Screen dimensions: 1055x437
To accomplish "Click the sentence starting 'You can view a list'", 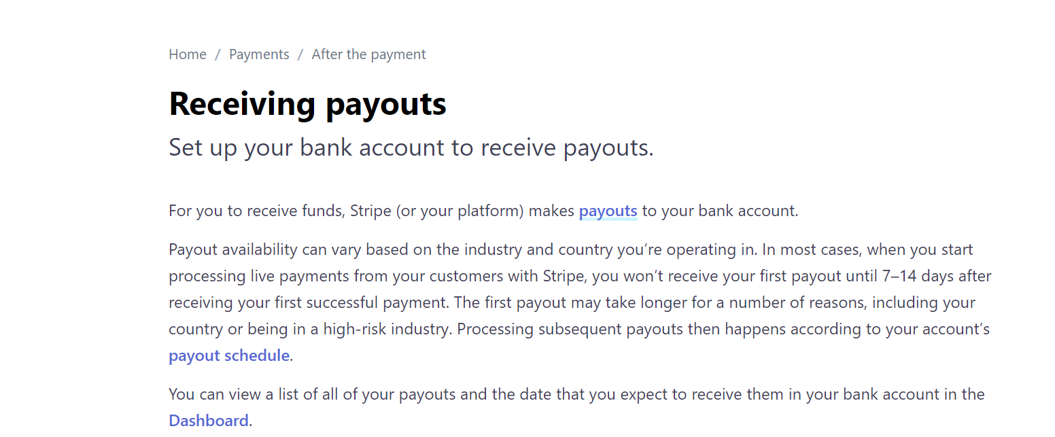I will [x=576, y=407].
